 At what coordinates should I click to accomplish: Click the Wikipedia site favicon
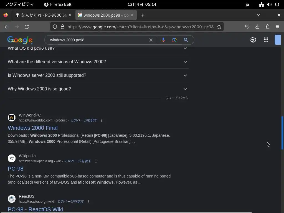pos(12,158)
